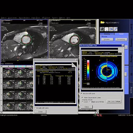Viewport: 133px width, 133px height.
Task: Open the Viewing side tab
Action: pyautogui.click(x=131, y=43)
